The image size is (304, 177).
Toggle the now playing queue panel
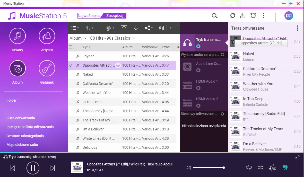[x=285, y=167]
